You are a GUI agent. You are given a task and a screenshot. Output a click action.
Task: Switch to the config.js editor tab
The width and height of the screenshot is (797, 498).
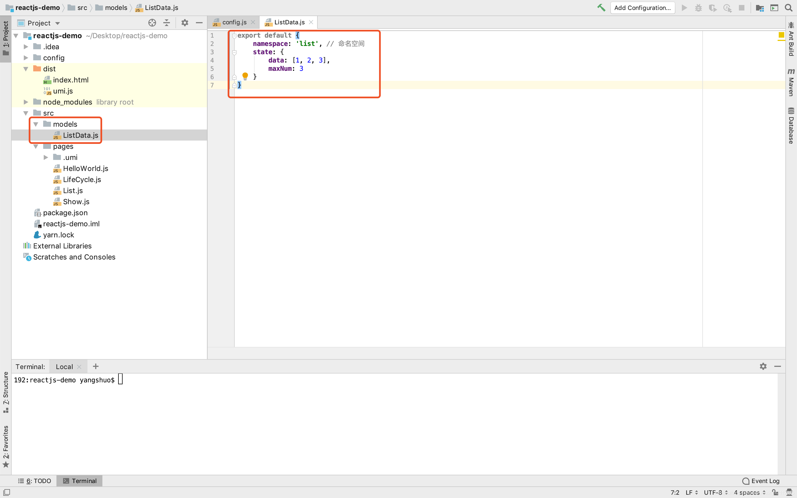point(234,22)
